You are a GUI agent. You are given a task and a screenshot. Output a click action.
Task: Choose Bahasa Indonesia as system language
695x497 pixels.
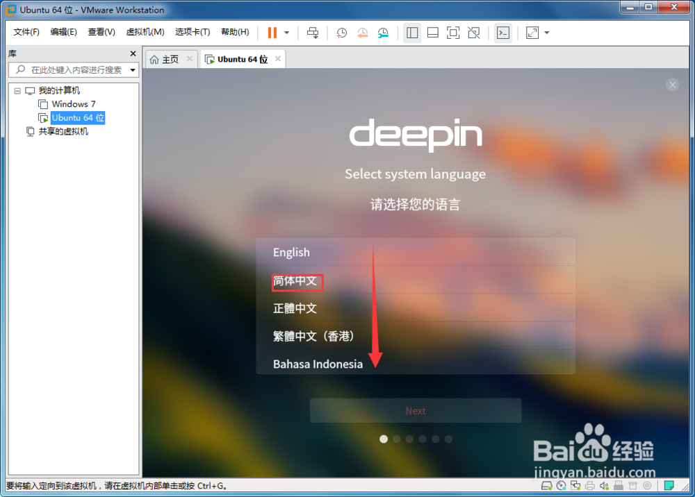click(x=416, y=363)
